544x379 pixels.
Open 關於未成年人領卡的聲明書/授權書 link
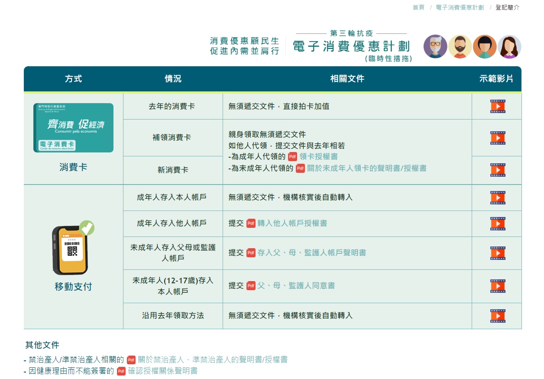click(366, 168)
